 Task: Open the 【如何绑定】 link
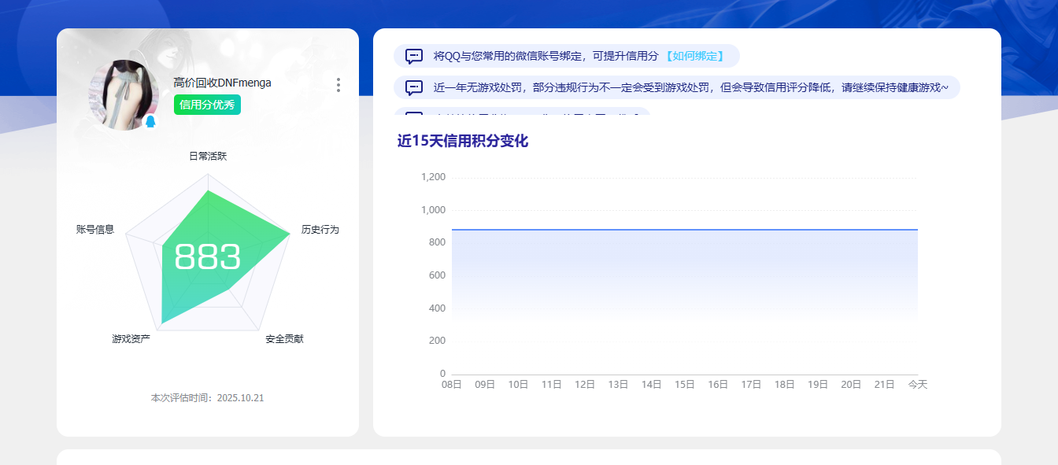pos(694,56)
